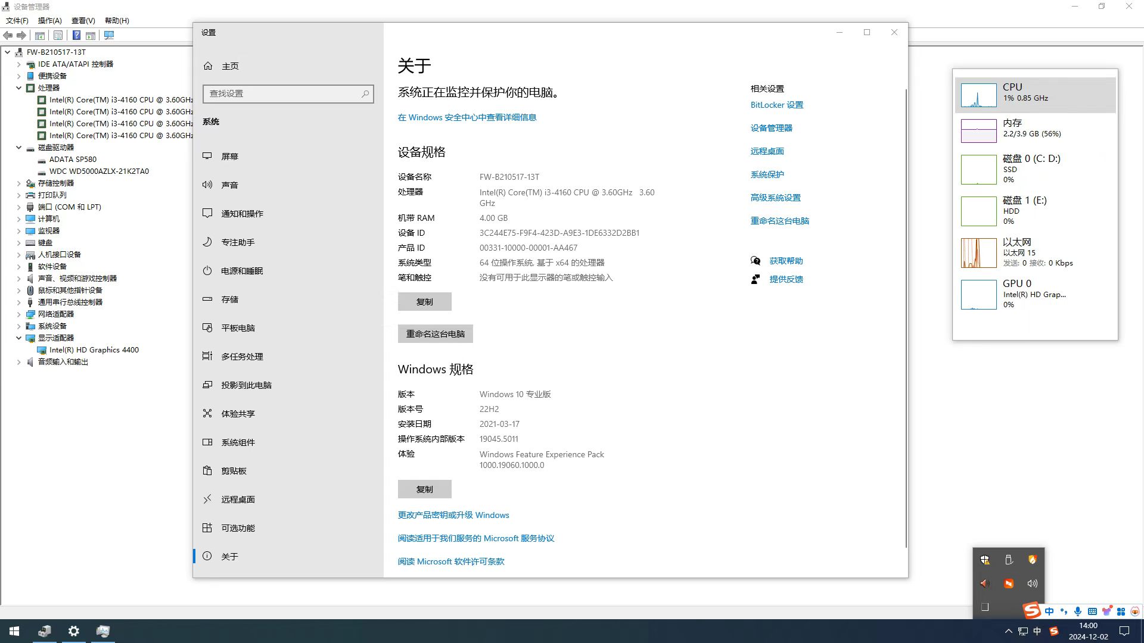Collapse the 显示适配器 node in Device Manager
Image resolution: width=1144 pixels, height=643 pixels.
(18, 338)
